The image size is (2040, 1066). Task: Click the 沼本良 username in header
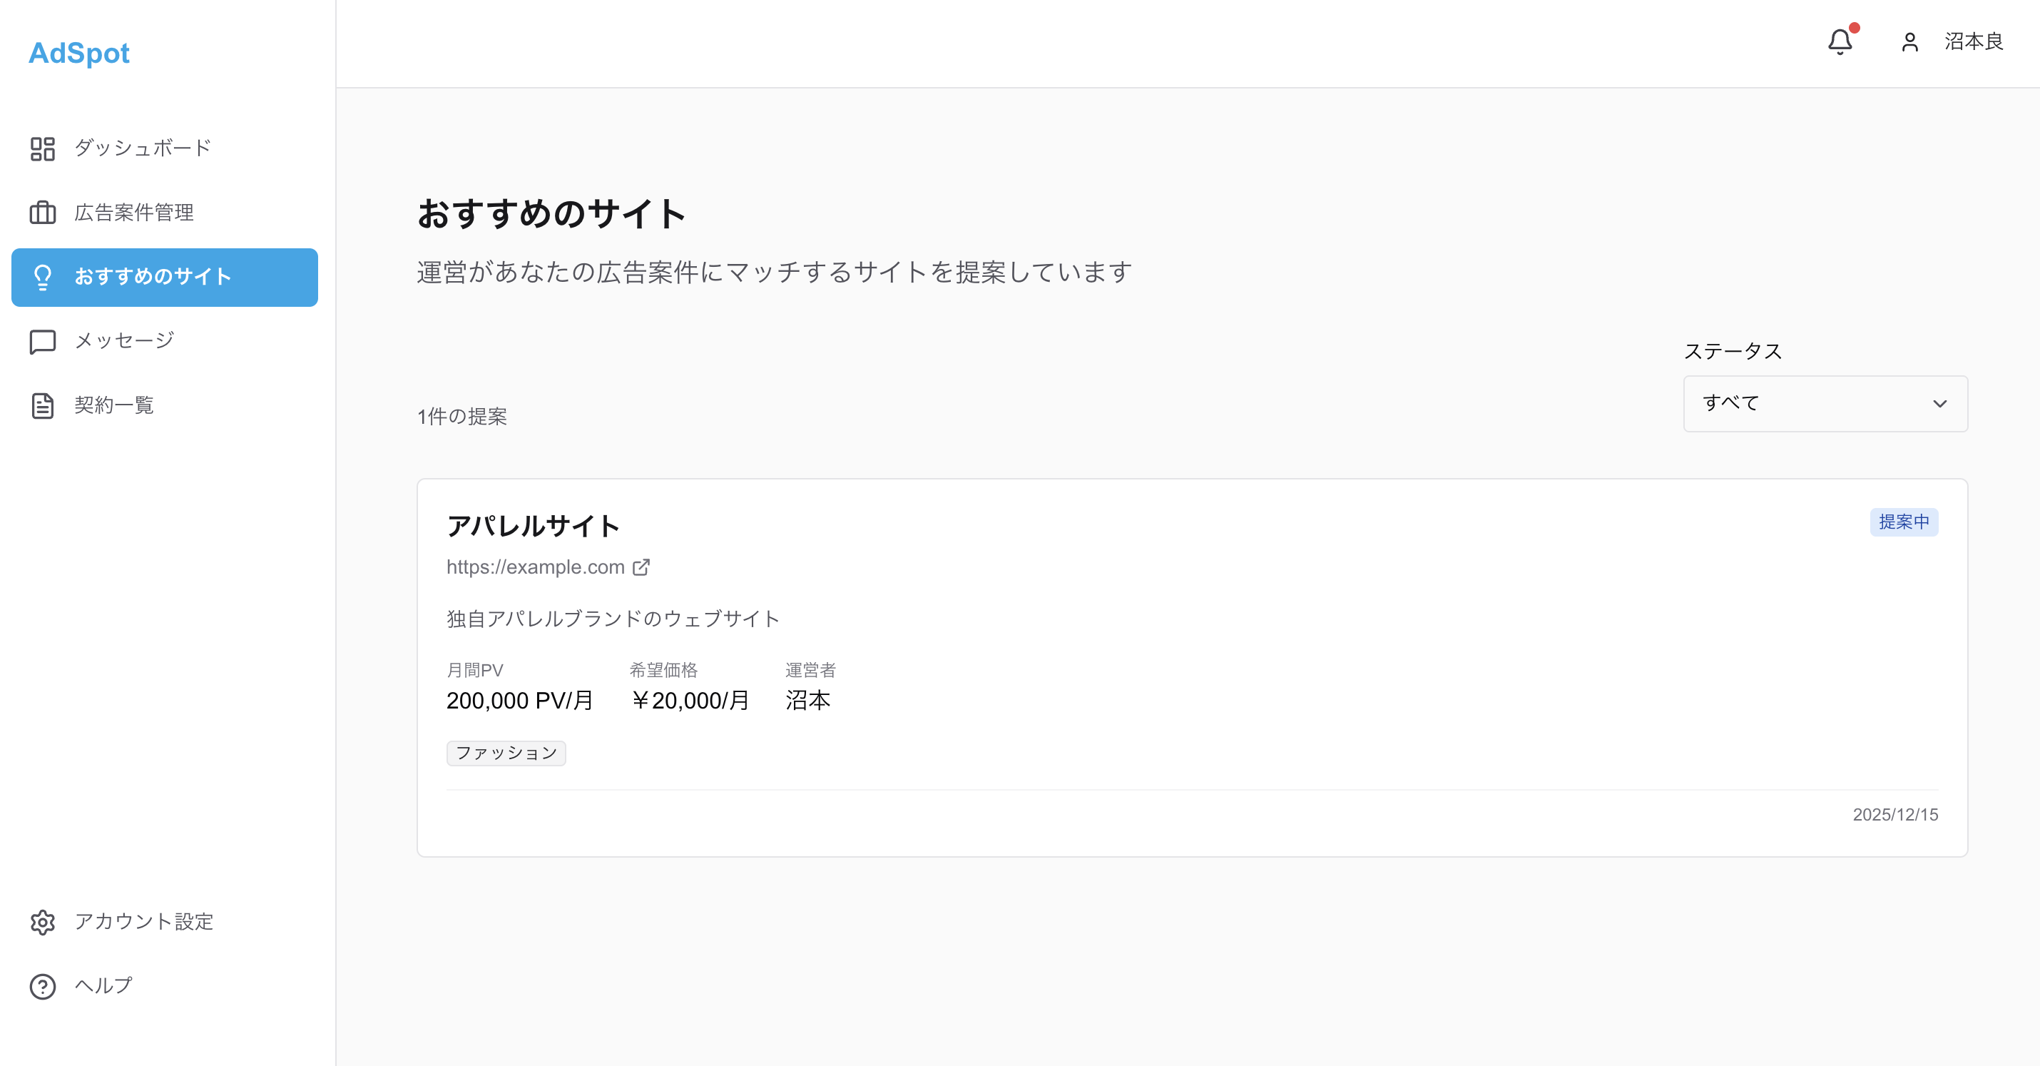click(1973, 42)
